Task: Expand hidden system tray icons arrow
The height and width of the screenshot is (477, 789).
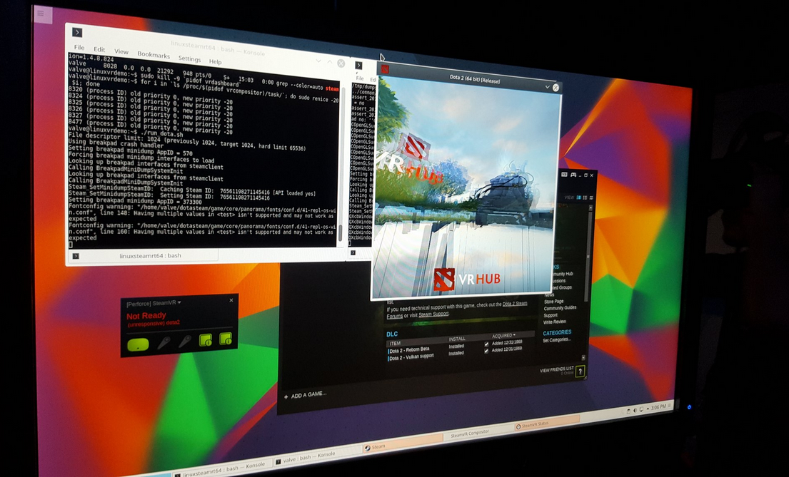Action: click(647, 409)
